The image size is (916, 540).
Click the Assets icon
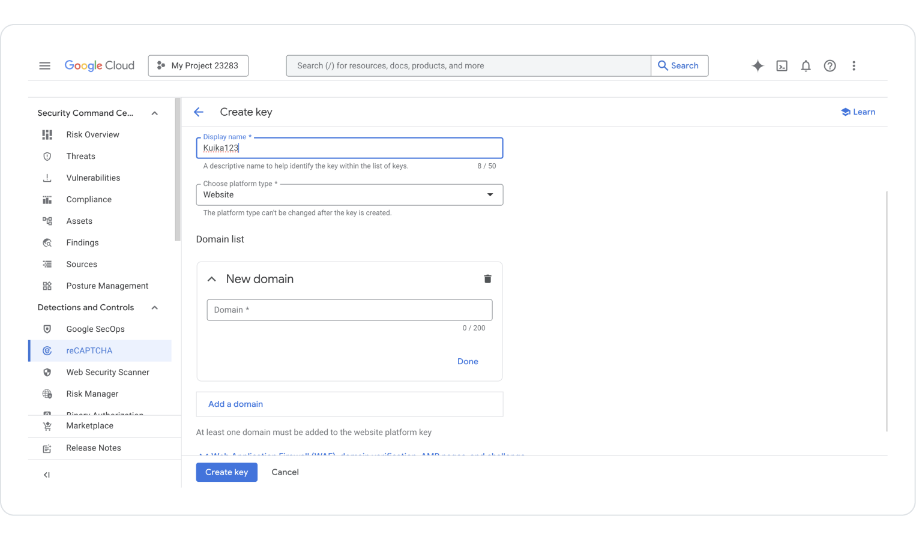(47, 221)
